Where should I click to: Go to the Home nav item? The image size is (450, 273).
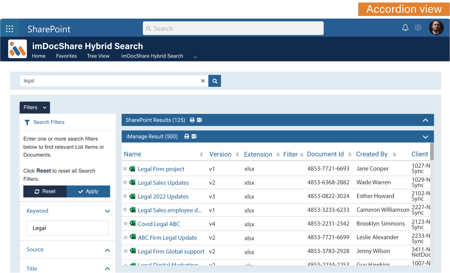(x=39, y=56)
